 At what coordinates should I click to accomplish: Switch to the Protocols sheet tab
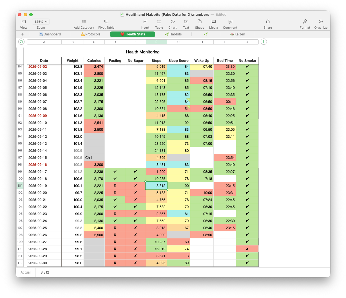tap(91, 34)
